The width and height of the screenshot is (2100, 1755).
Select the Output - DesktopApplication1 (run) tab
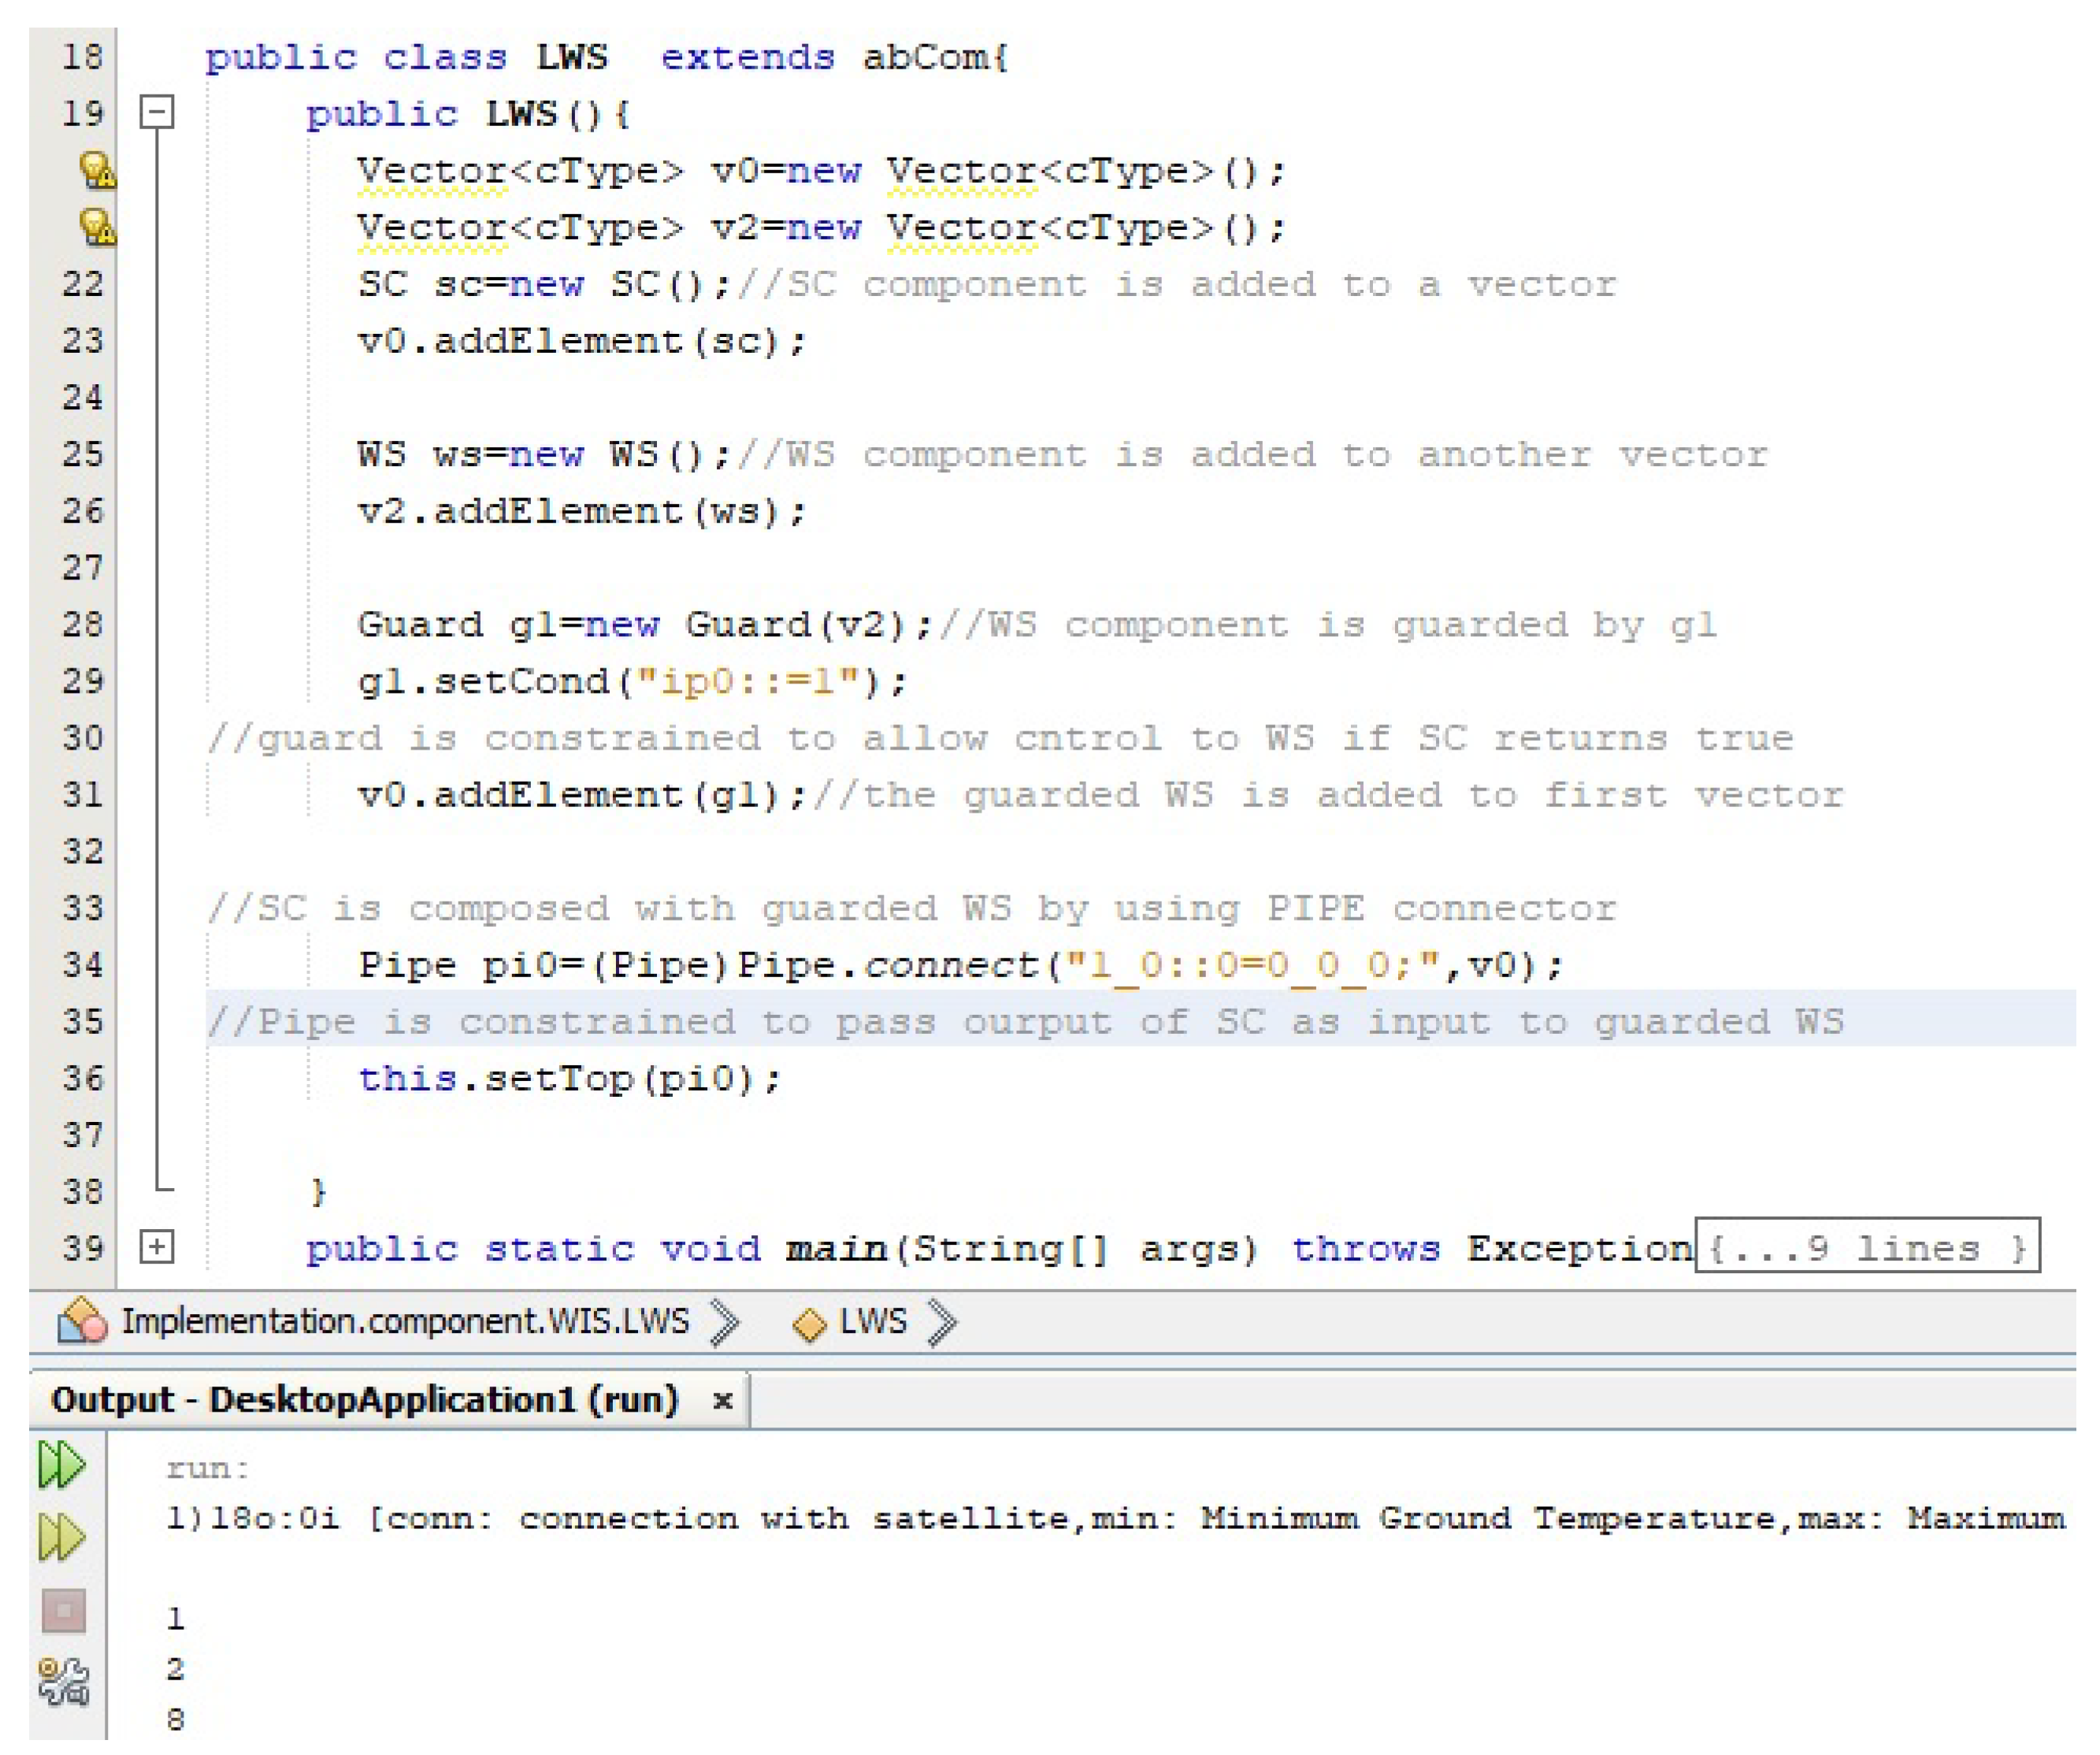point(365,1399)
